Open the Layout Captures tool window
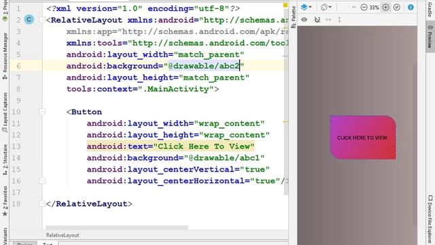This screenshot has height=245, width=435. (x=5, y=112)
